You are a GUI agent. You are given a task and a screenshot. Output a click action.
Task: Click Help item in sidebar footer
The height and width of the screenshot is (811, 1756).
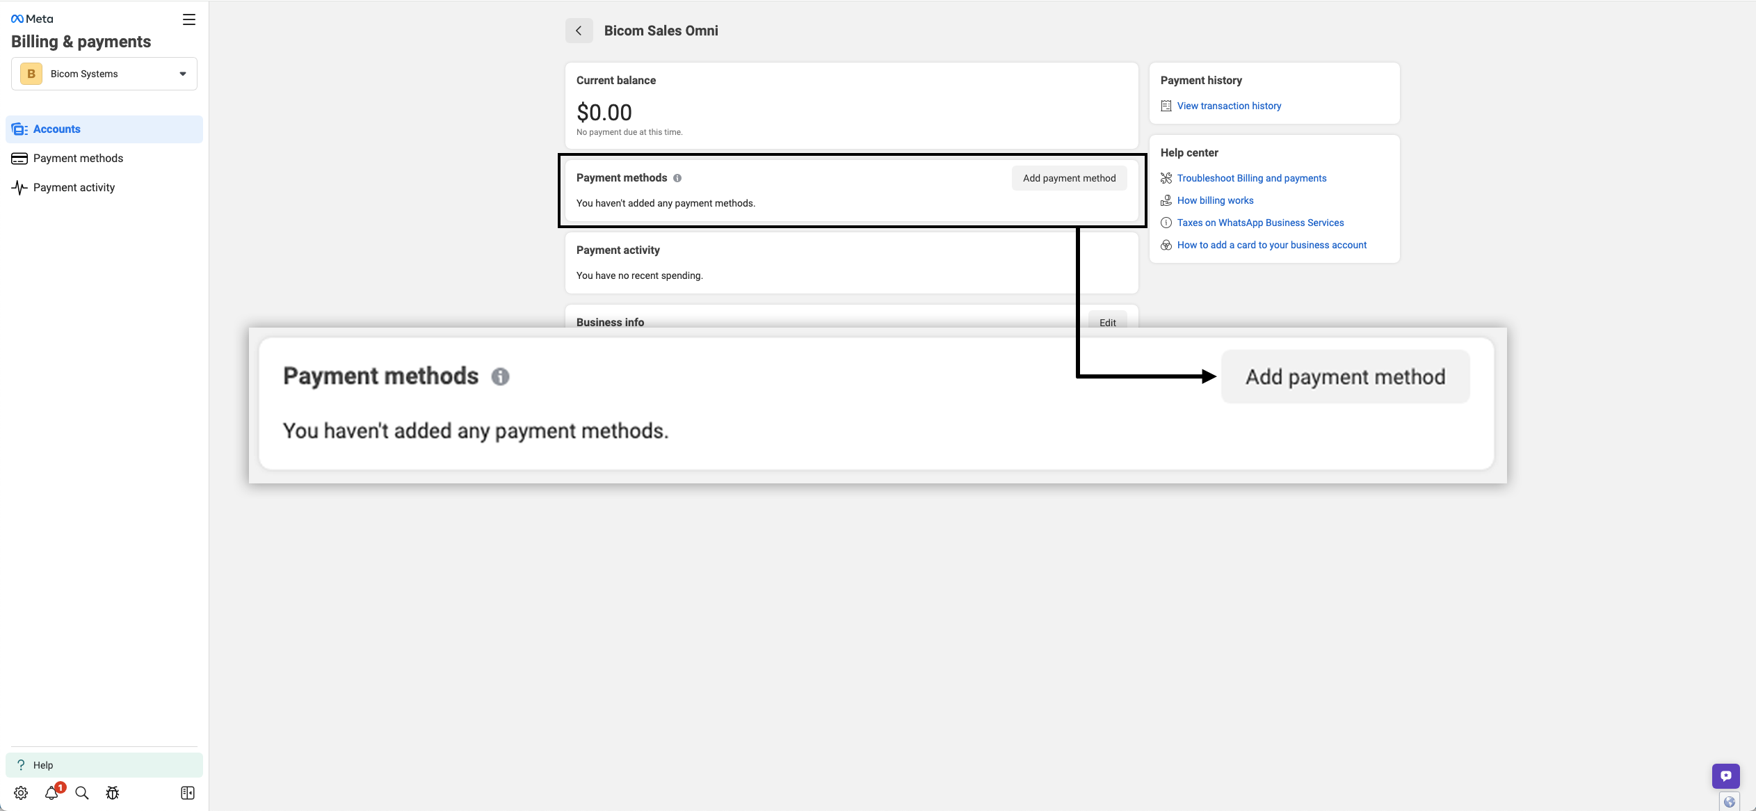pyautogui.click(x=43, y=765)
